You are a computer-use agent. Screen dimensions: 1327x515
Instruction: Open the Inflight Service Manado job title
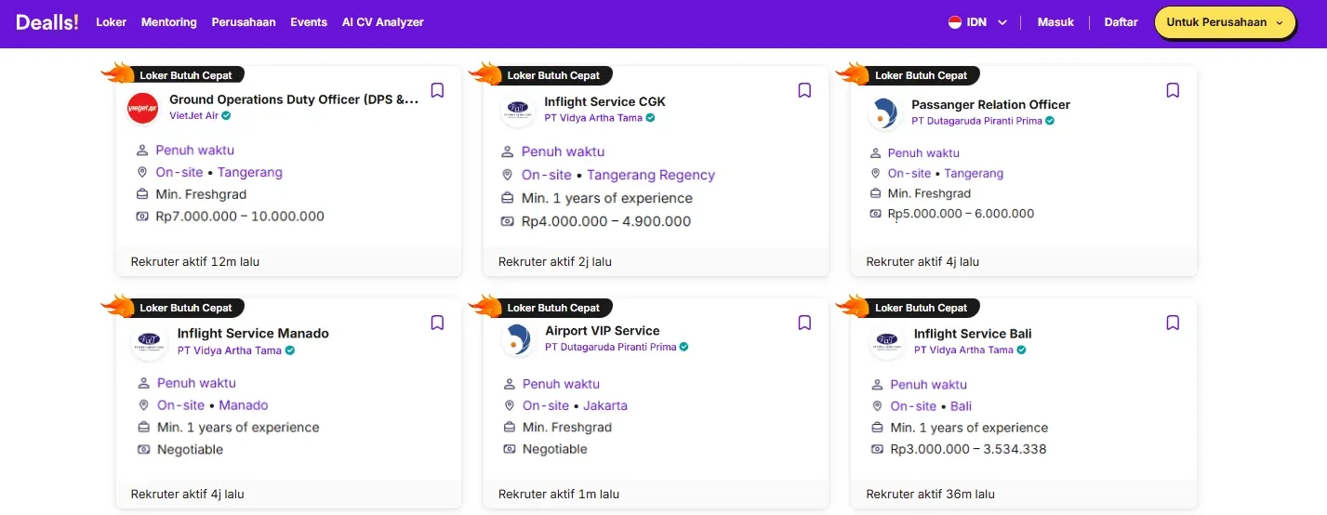[253, 334]
